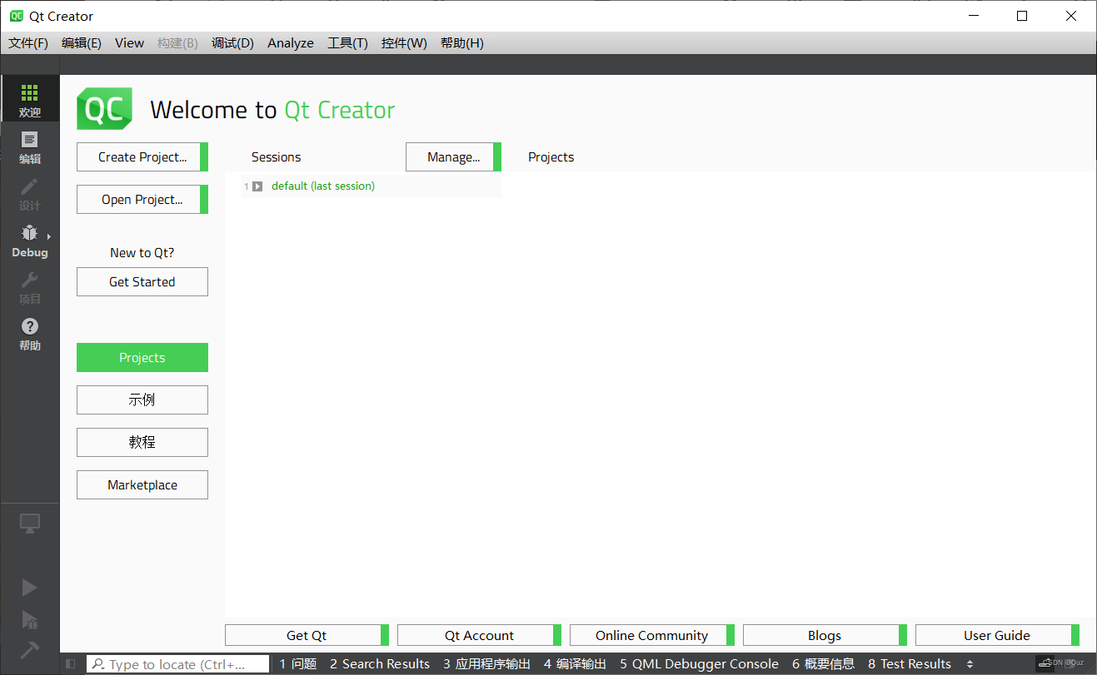Screen dimensions: 1097x675
Task: Open the 控件(W) menu
Action: tap(404, 43)
